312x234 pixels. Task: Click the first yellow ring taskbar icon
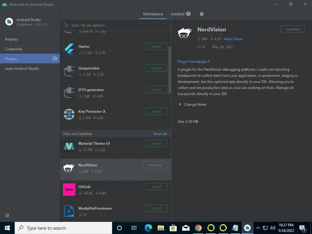[211, 228]
